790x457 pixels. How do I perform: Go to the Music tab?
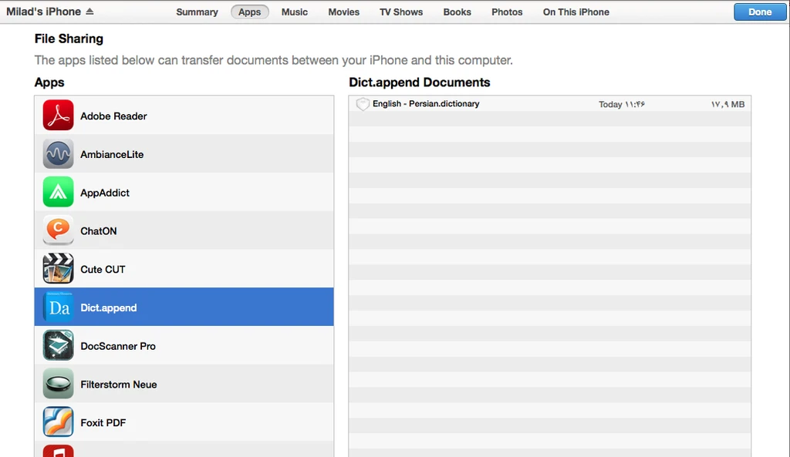tap(294, 12)
